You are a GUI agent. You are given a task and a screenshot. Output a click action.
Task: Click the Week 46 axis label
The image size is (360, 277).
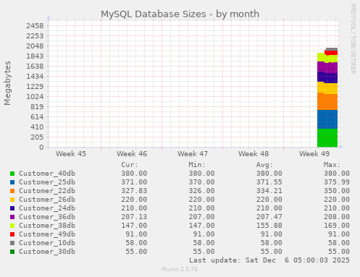(132, 154)
